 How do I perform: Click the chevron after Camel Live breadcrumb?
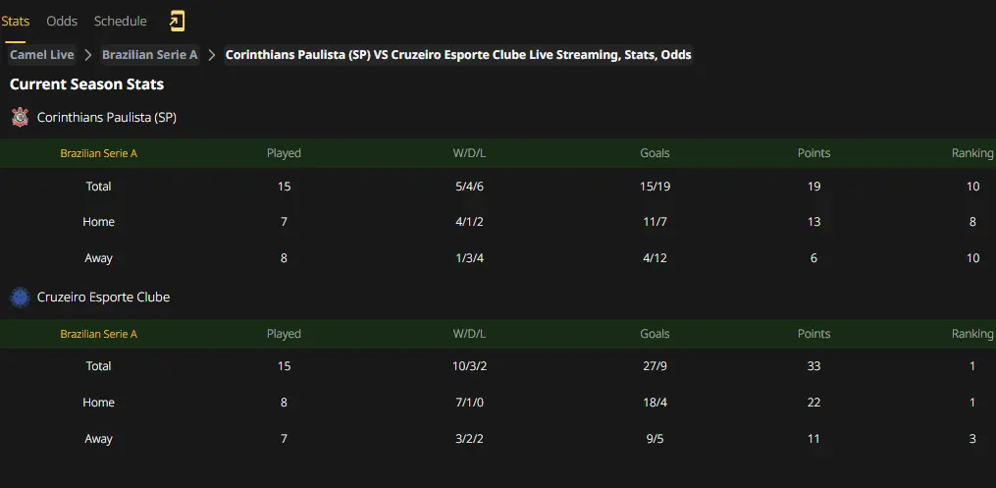[88, 55]
